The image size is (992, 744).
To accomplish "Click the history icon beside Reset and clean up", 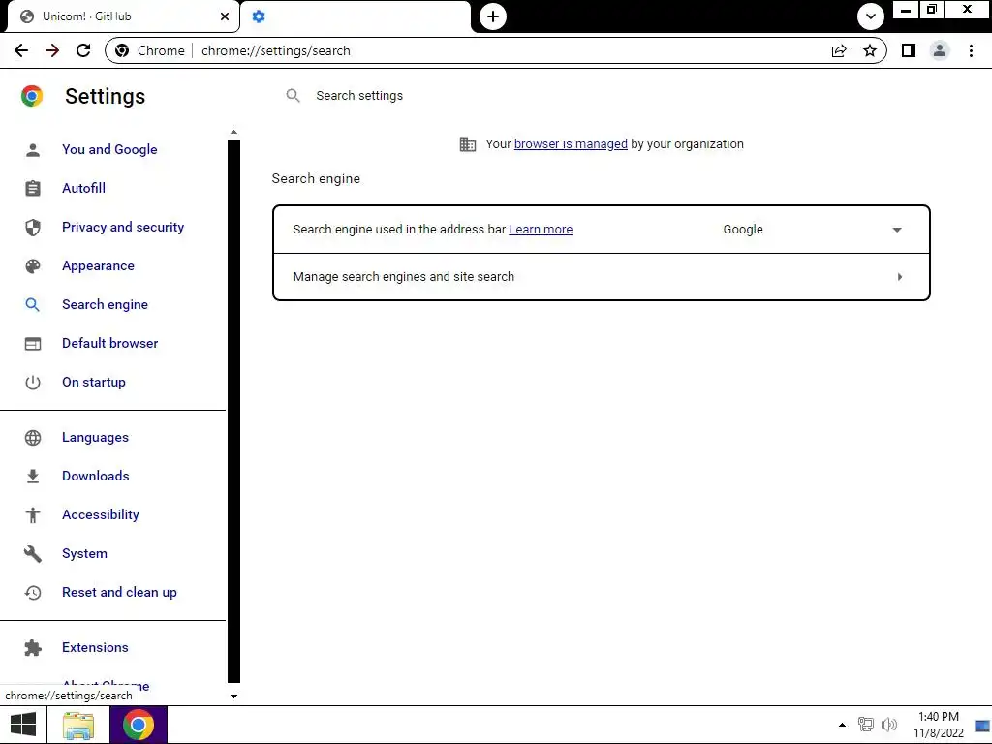I will 33,593.
